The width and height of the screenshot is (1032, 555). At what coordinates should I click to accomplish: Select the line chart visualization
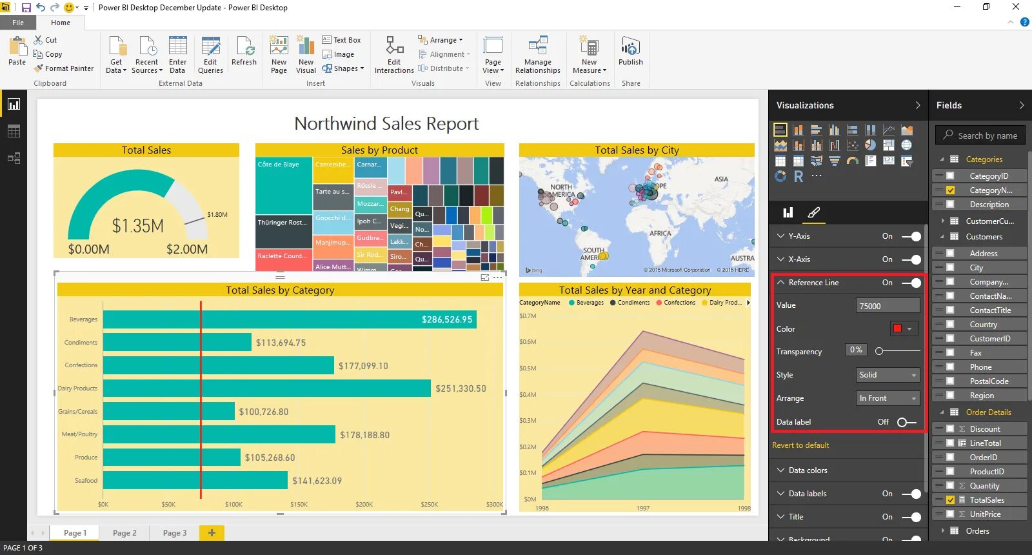point(888,130)
